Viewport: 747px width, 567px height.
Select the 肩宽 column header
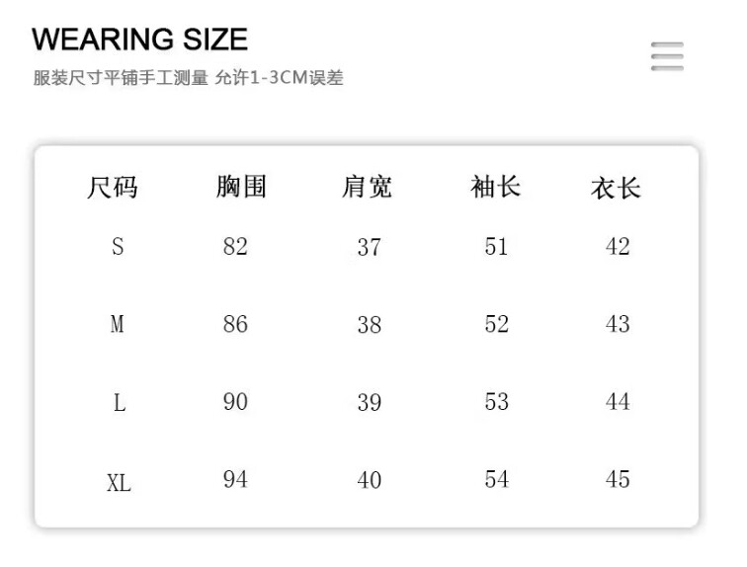point(367,186)
